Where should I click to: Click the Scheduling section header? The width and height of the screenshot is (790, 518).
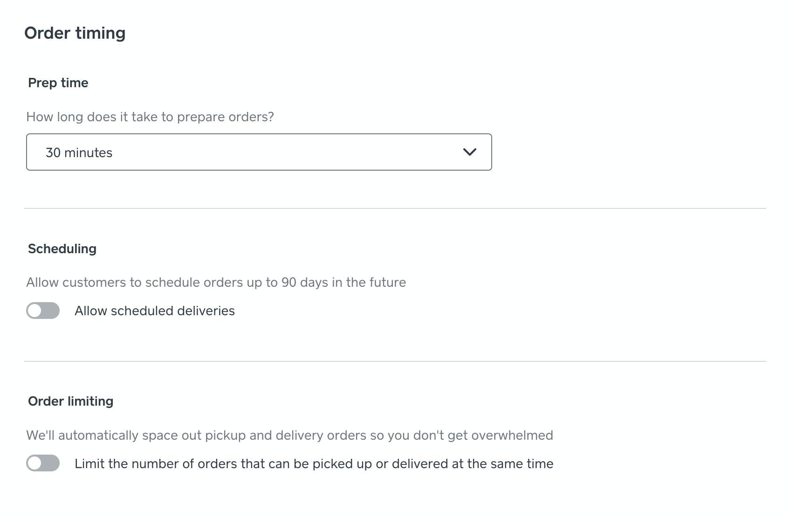tap(62, 249)
